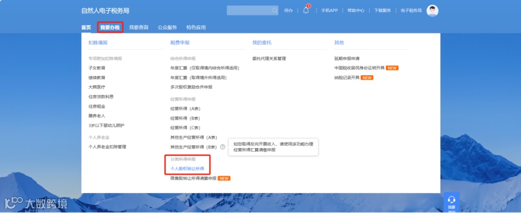Open 个人股权转让所得
The width and height of the screenshot is (521, 213).
click(x=187, y=169)
